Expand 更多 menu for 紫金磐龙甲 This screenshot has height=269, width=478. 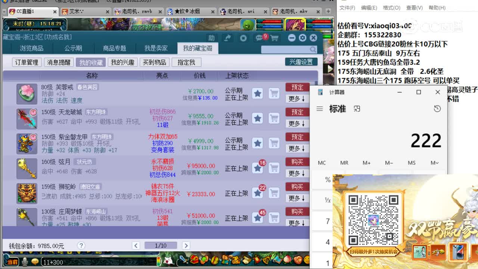point(297,148)
